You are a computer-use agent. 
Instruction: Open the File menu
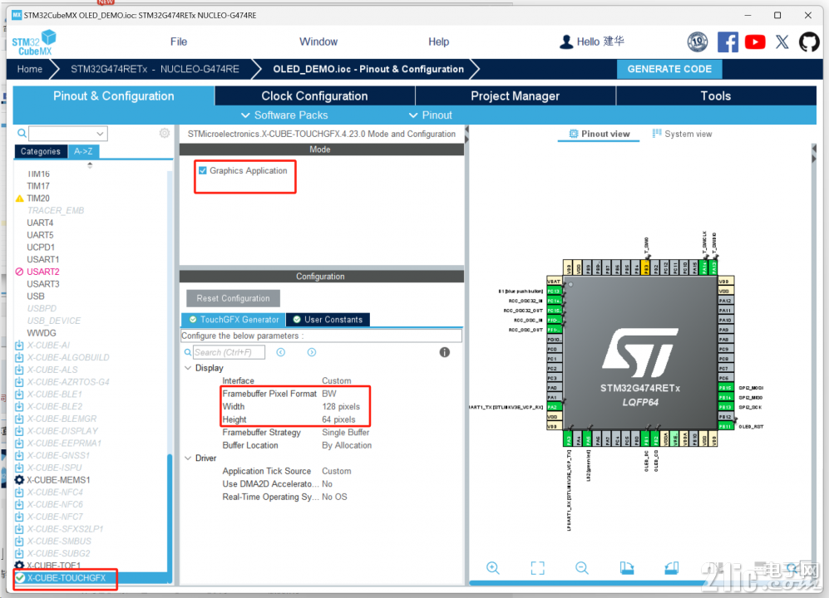[x=179, y=42]
